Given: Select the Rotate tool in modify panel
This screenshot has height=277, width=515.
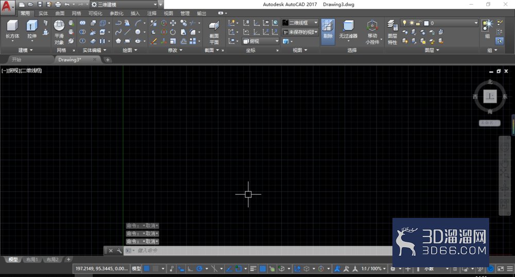Looking at the screenshot, I should 173,32.
